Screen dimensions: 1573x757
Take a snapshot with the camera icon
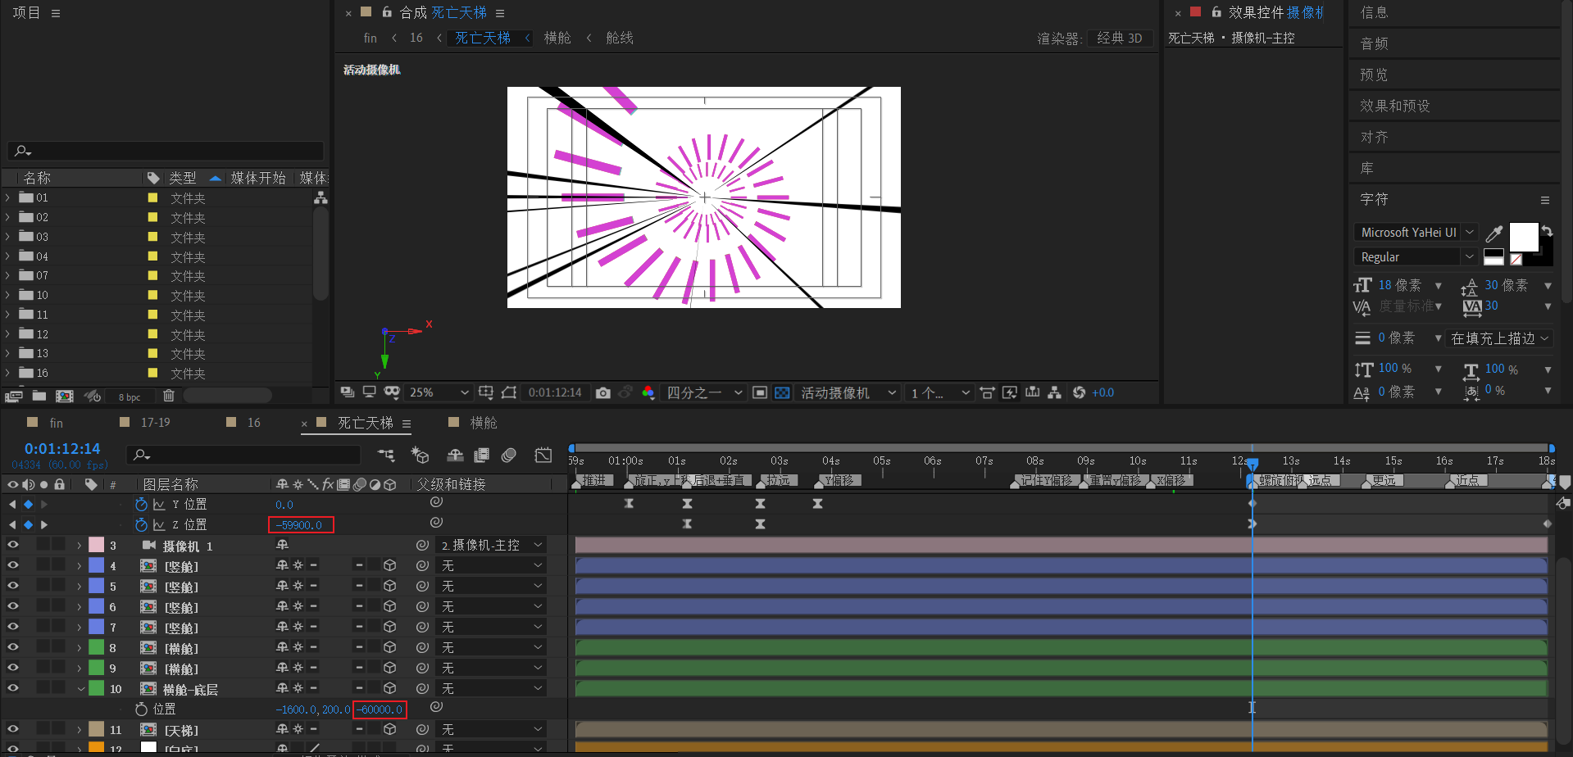click(x=603, y=392)
